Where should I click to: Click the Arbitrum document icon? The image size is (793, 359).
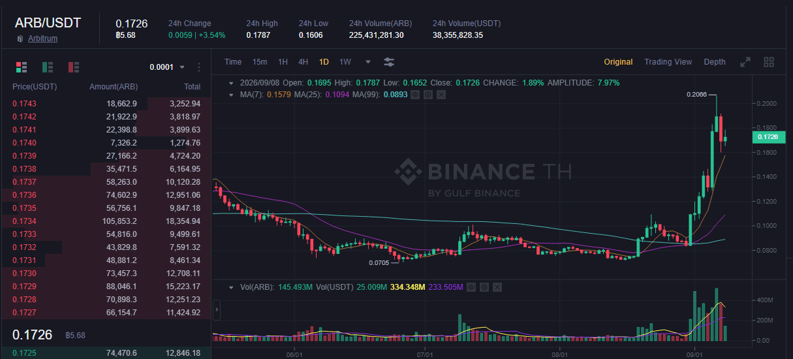tap(21, 39)
